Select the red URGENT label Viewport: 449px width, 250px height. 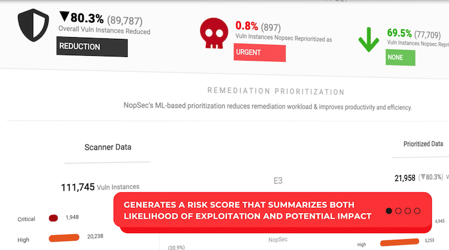click(260, 52)
